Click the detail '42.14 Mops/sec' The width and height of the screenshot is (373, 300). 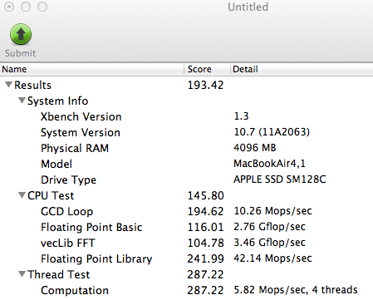coord(272,258)
